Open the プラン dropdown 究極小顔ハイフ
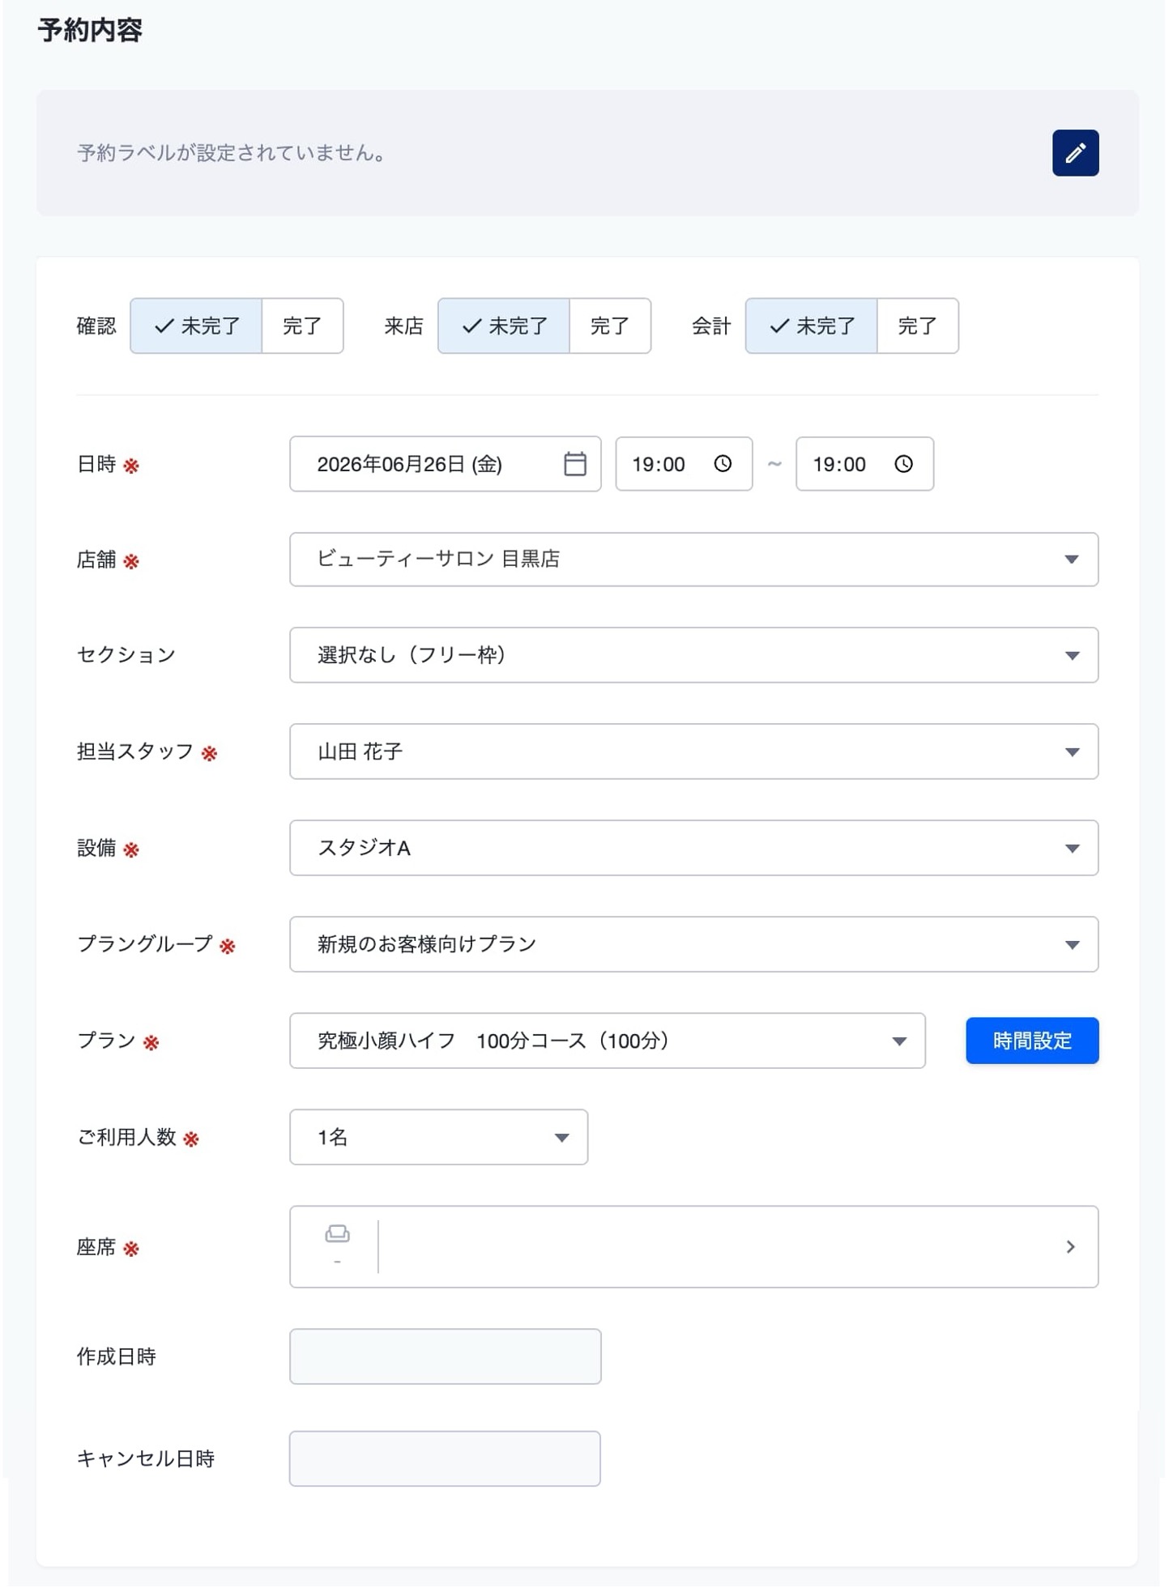The width and height of the screenshot is (1173, 1588). pos(607,1041)
